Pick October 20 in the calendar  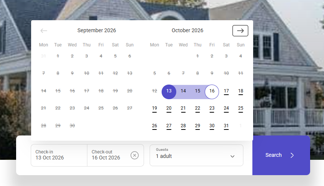click(169, 109)
